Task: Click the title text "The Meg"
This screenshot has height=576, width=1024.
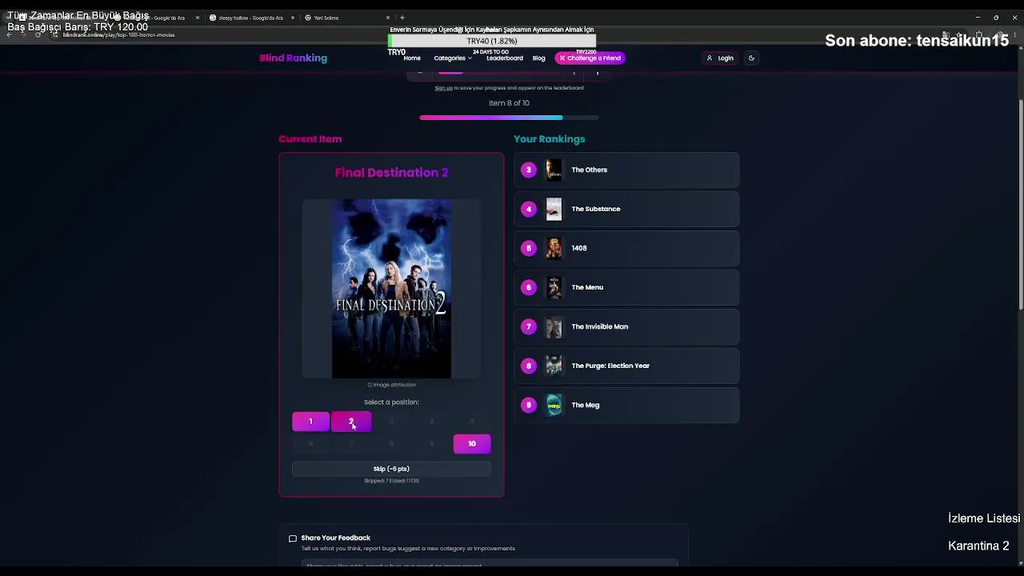Action: point(586,405)
